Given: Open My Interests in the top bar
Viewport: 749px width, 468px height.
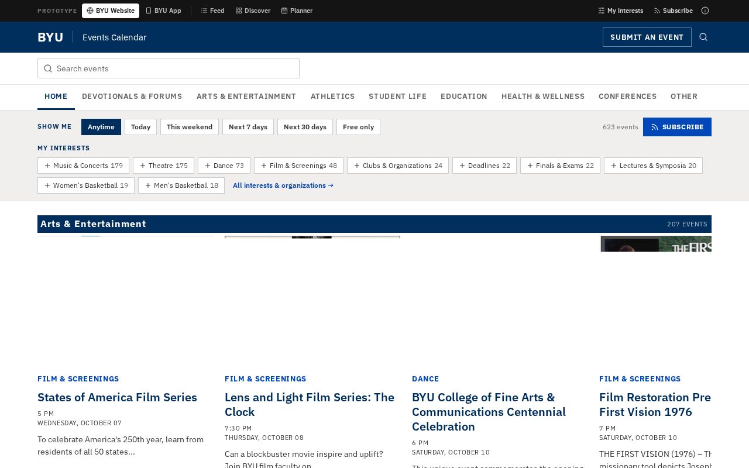Looking at the screenshot, I should (620, 11).
